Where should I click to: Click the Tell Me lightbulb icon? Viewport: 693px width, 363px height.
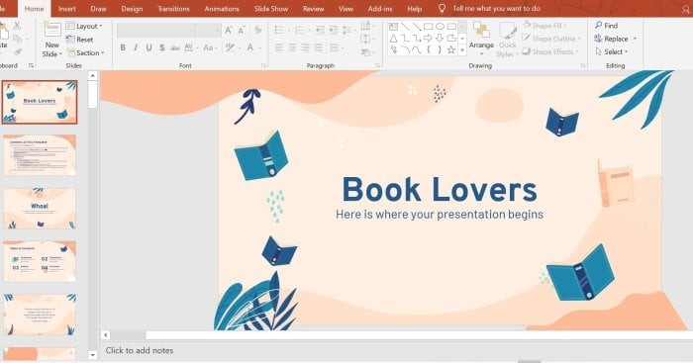tap(442, 8)
